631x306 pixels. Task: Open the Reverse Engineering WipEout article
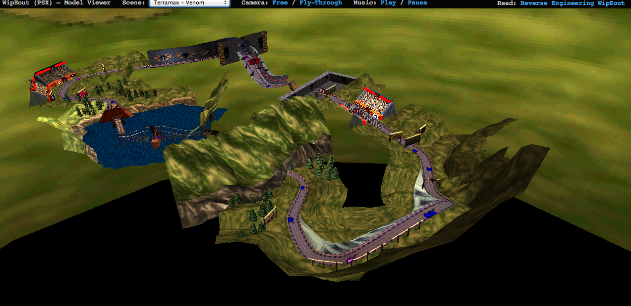click(x=573, y=3)
